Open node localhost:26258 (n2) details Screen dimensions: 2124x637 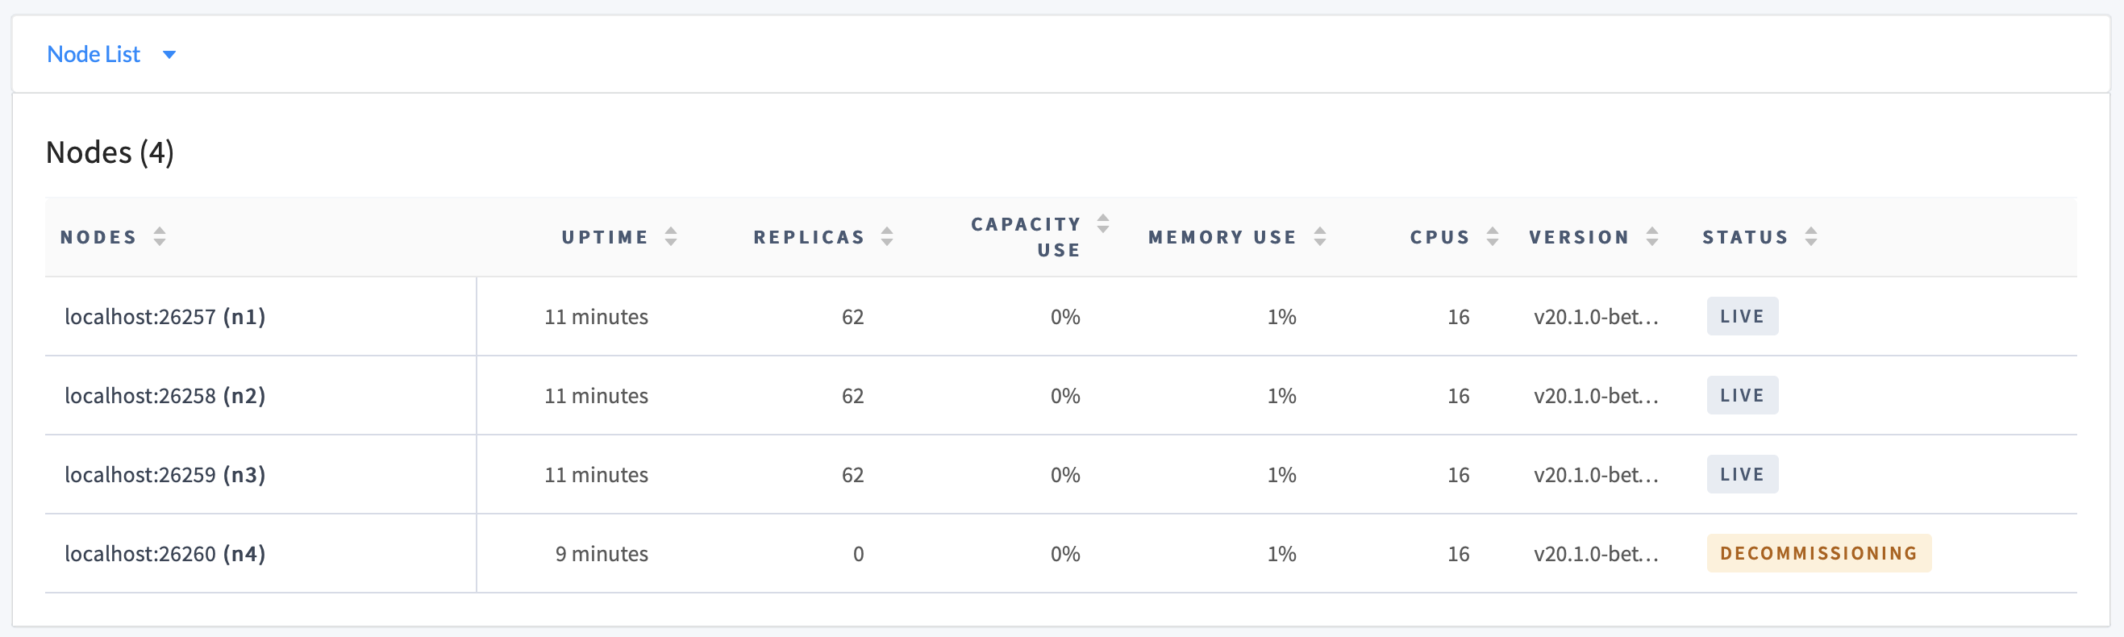(165, 397)
